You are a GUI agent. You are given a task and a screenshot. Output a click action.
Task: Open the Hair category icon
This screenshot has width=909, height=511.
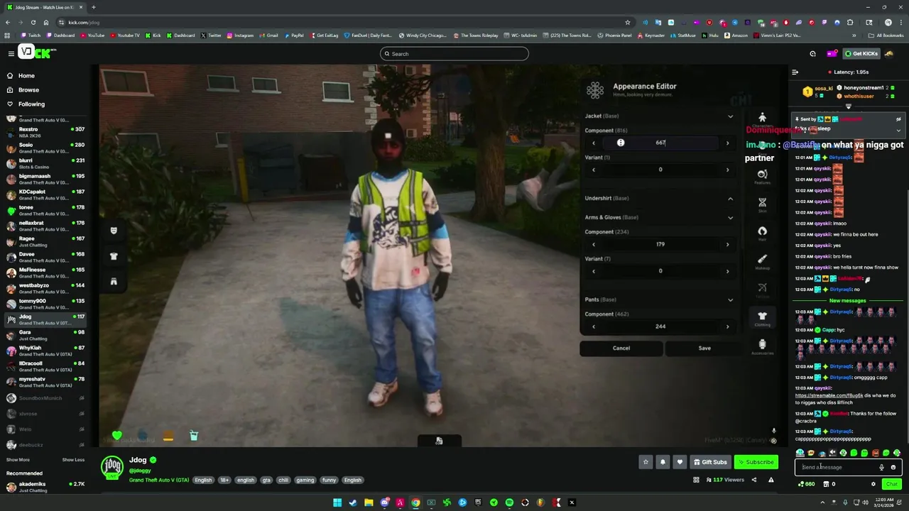pyautogui.click(x=762, y=232)
